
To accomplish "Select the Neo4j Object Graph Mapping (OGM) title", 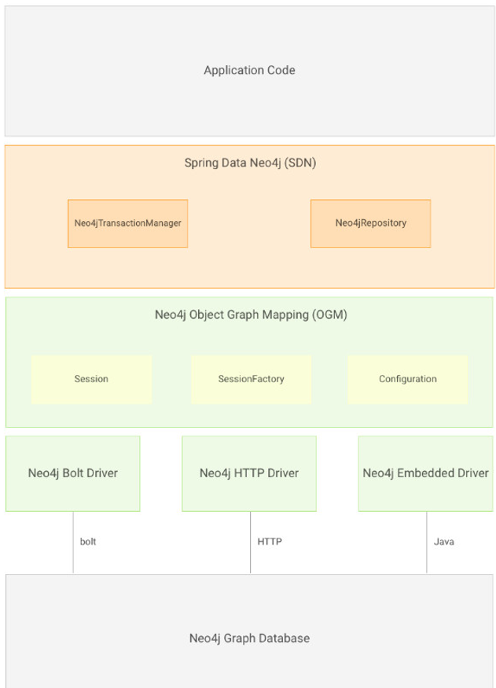I will pyautogui.click(x=251, y=315).
